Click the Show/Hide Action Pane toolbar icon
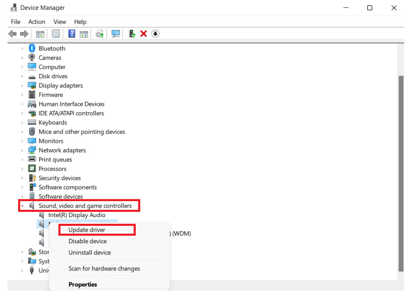The height and width of the screenshot is (297, 408). 84,34
